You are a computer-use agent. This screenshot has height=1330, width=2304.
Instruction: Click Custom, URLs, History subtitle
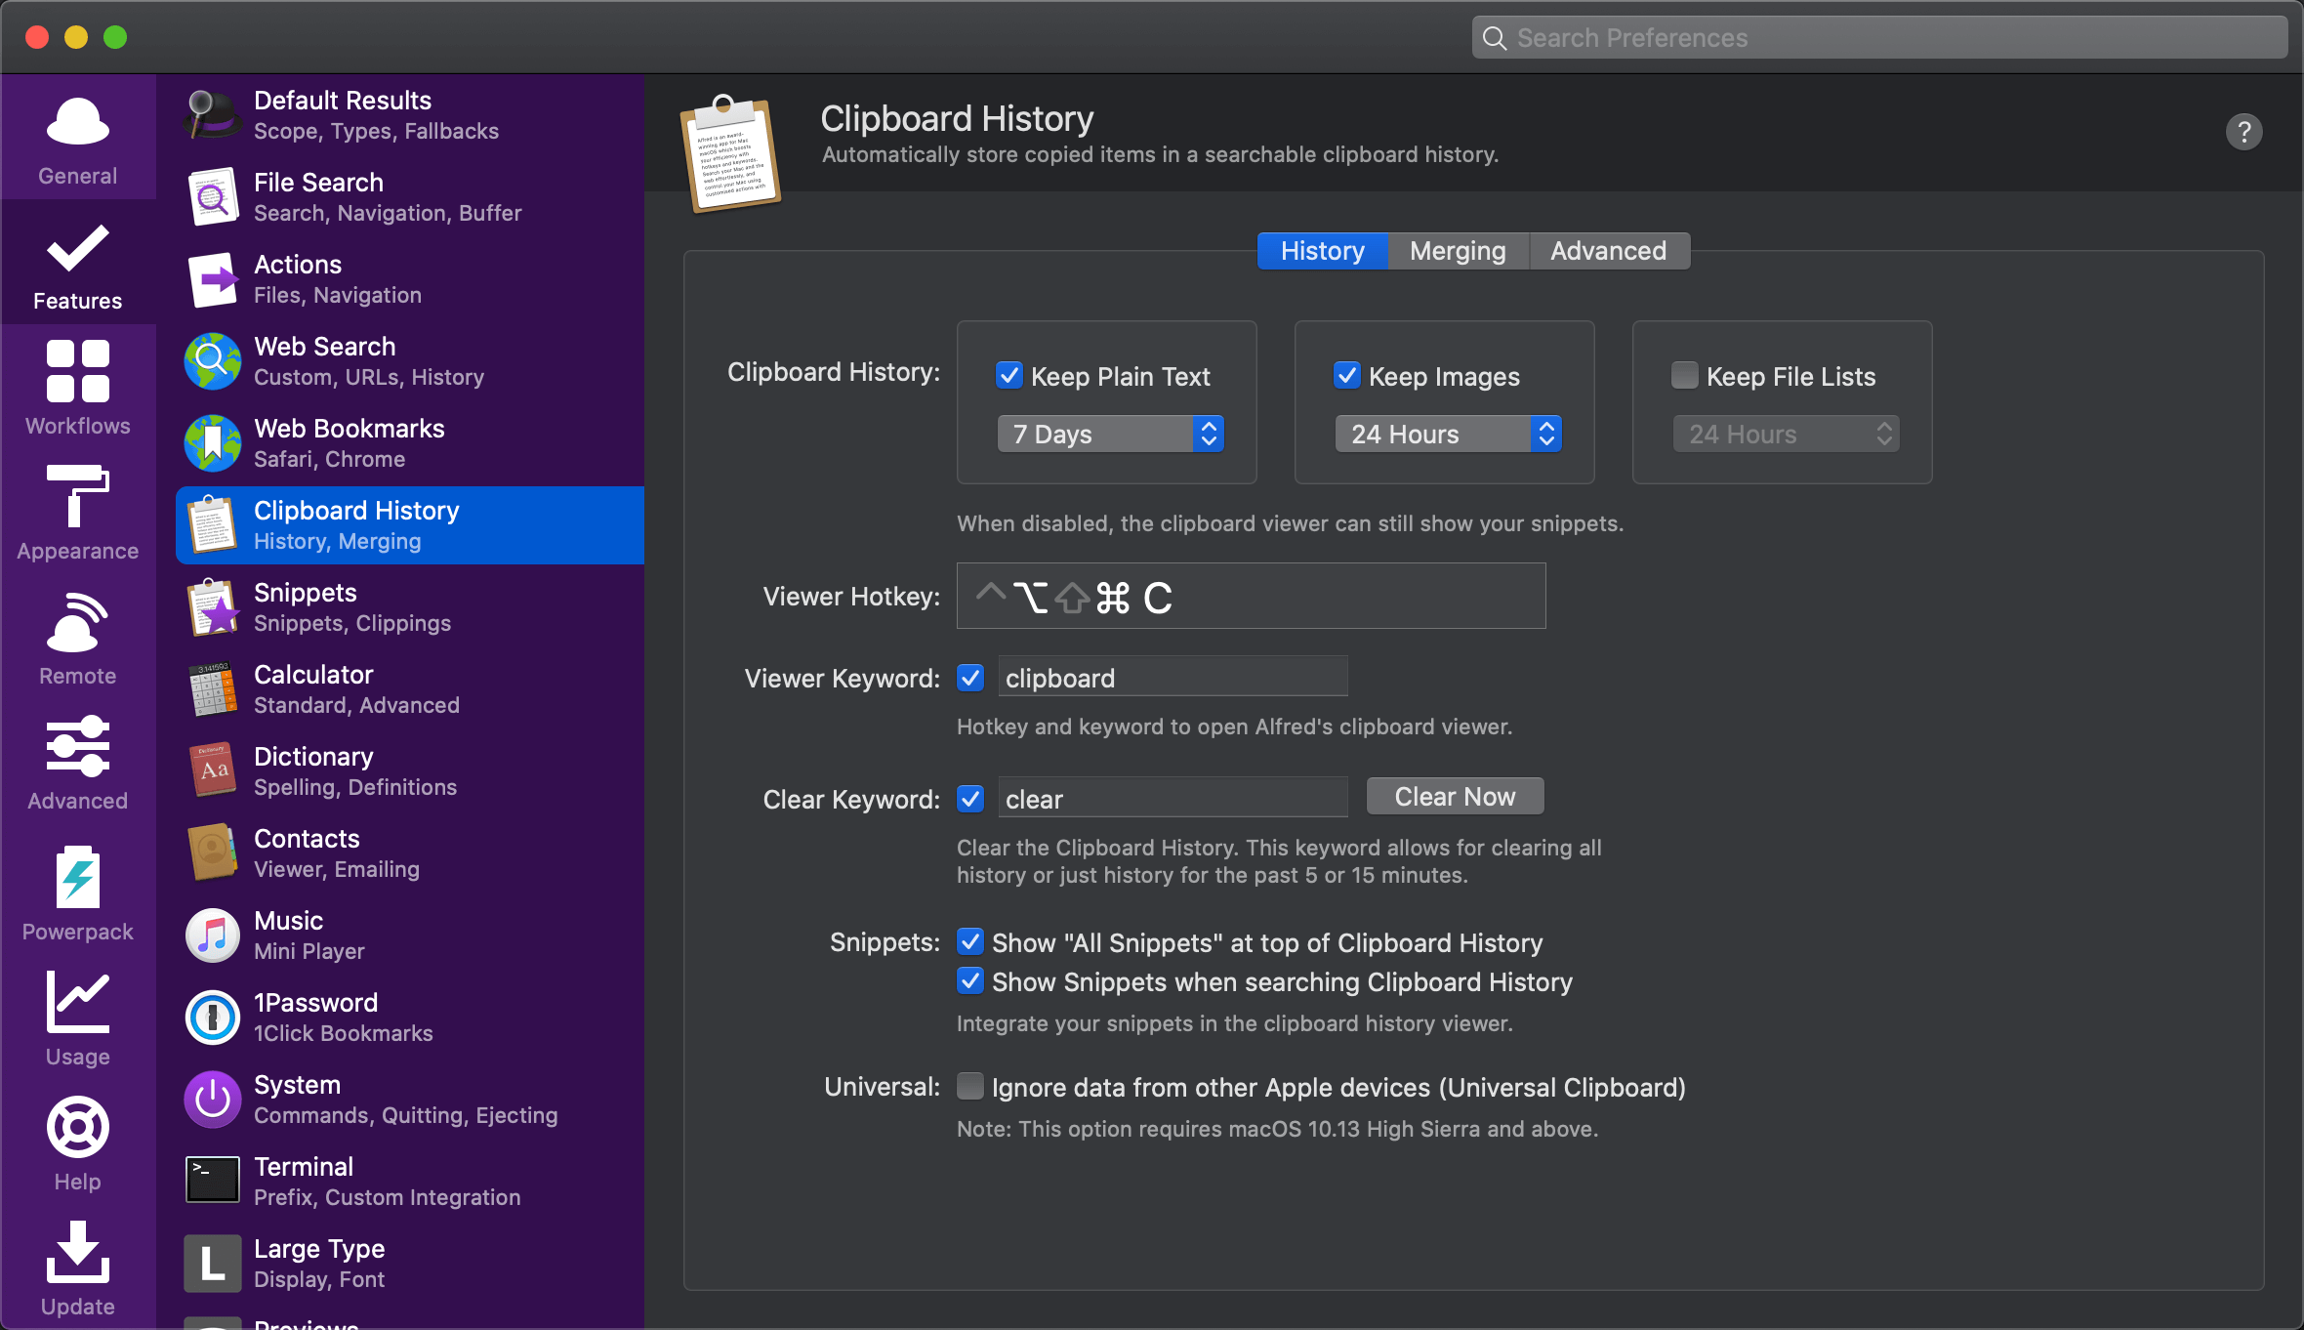pos(369,377)
